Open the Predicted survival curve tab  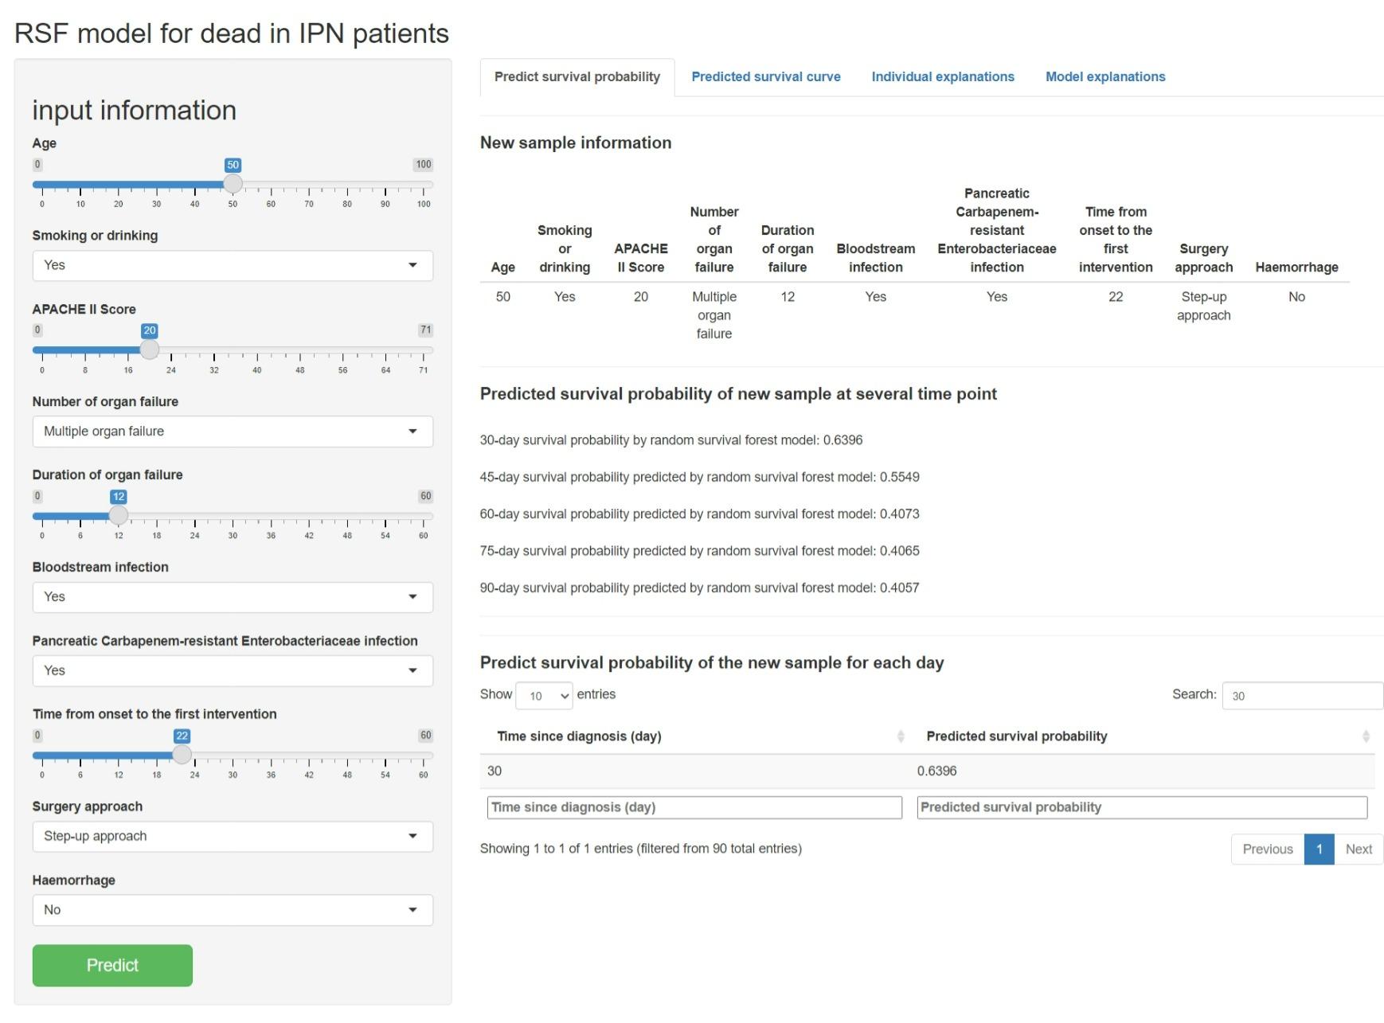pos(765,77)
